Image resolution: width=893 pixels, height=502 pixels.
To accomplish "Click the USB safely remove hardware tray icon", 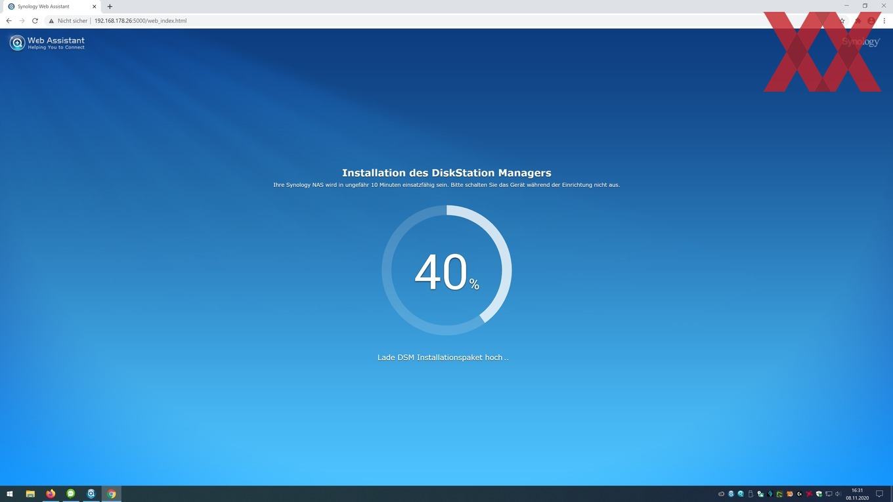I will pyautogui.click(x=751, y=494).
